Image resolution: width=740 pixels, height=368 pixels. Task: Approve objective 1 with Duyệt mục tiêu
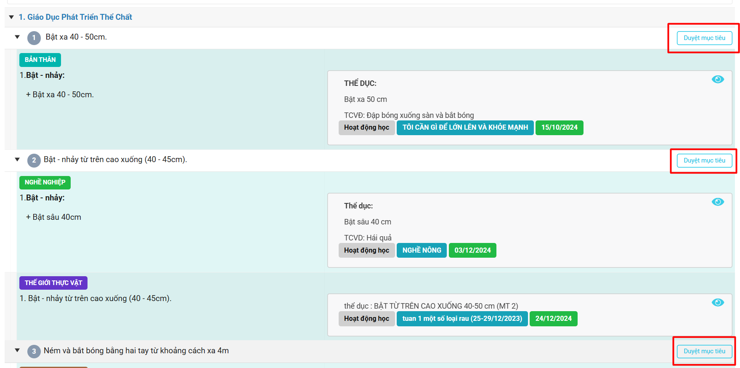704,38
